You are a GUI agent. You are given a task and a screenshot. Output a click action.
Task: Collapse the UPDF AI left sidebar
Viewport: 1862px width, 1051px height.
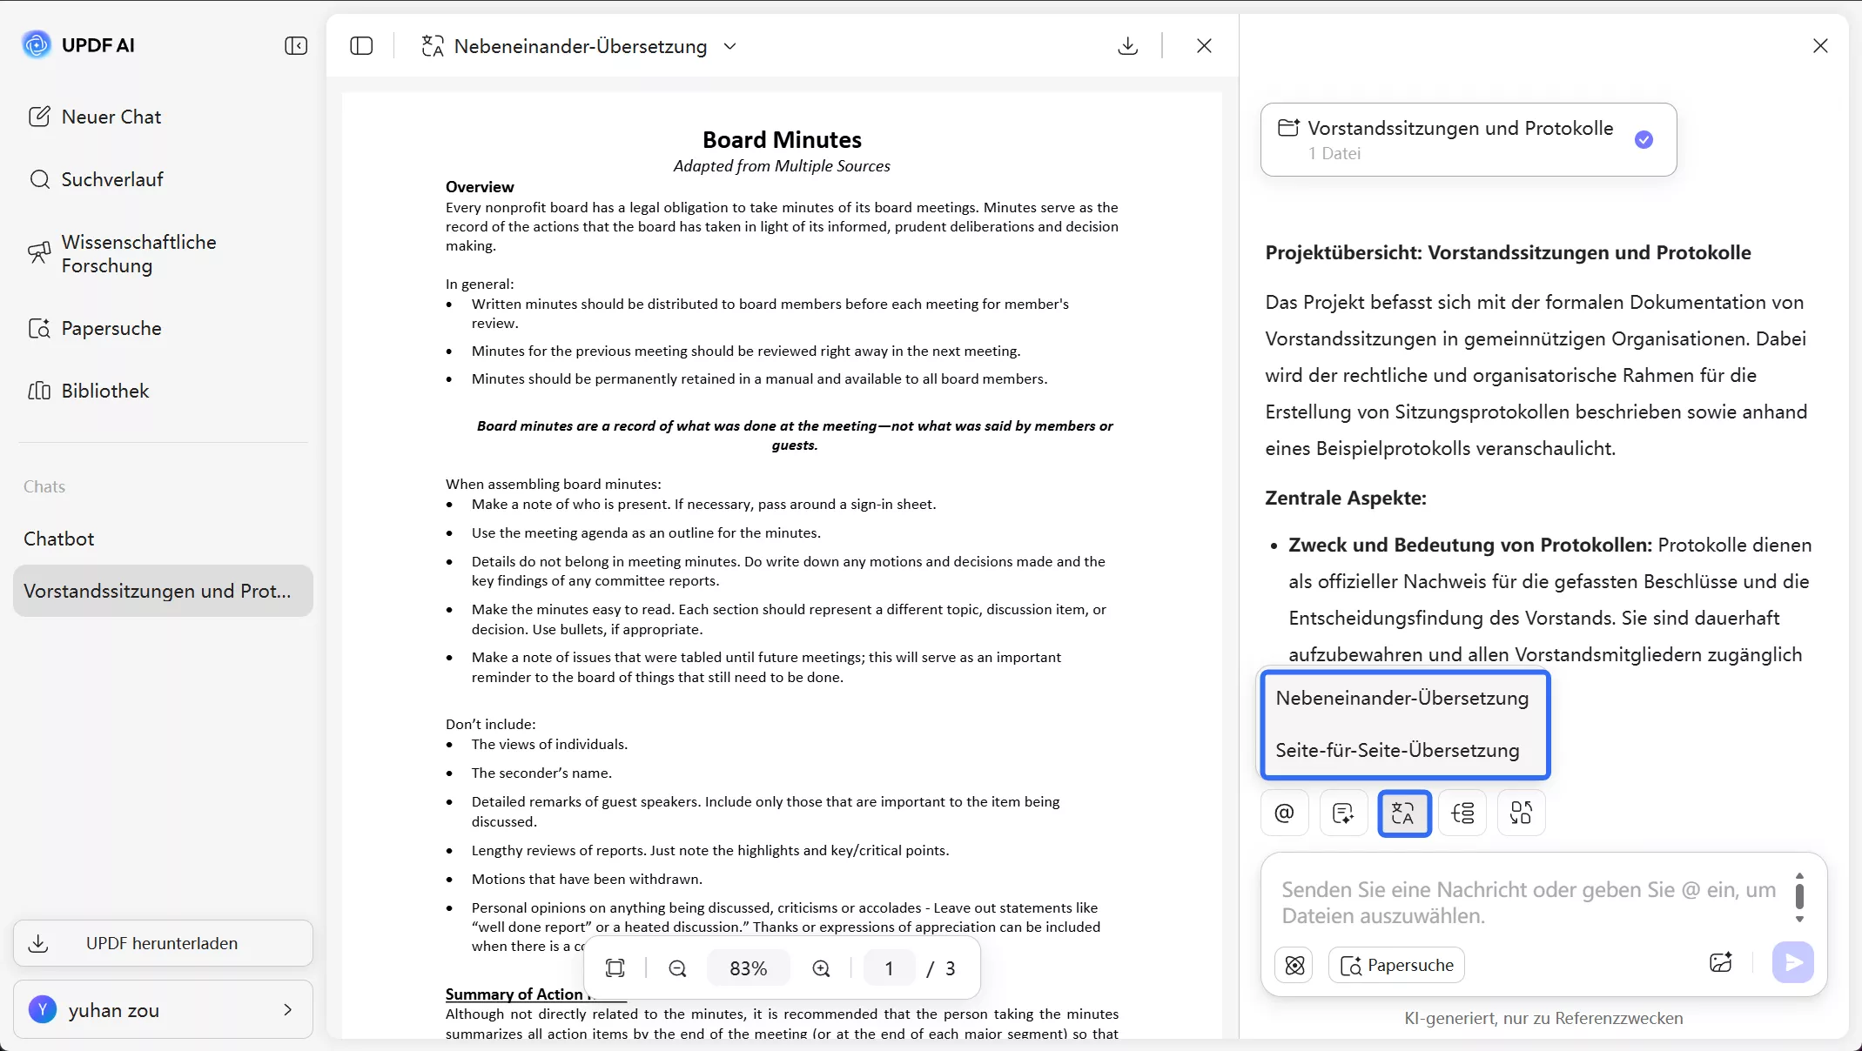tap(296, 45)
